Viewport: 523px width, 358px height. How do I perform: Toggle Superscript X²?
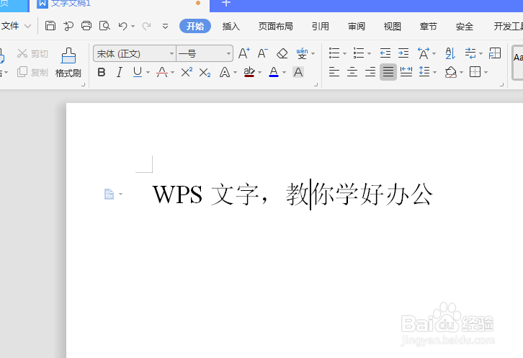pos(187,72)
